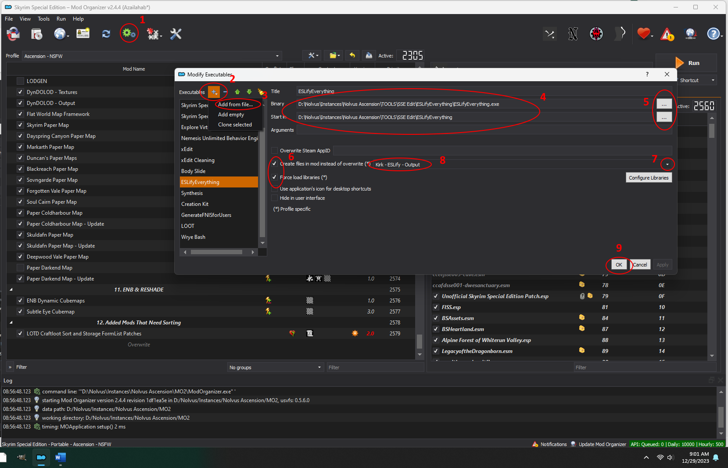This screenshot has height=468, width=728.
Task: Click Mod Organizer icon in Windows taskbar
Action: [41, 457]
